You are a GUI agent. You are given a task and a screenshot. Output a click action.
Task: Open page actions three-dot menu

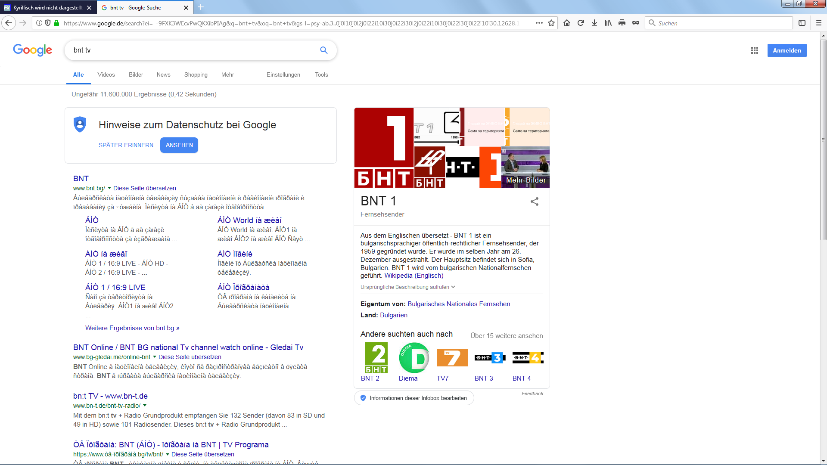click(x=539, y=23)
